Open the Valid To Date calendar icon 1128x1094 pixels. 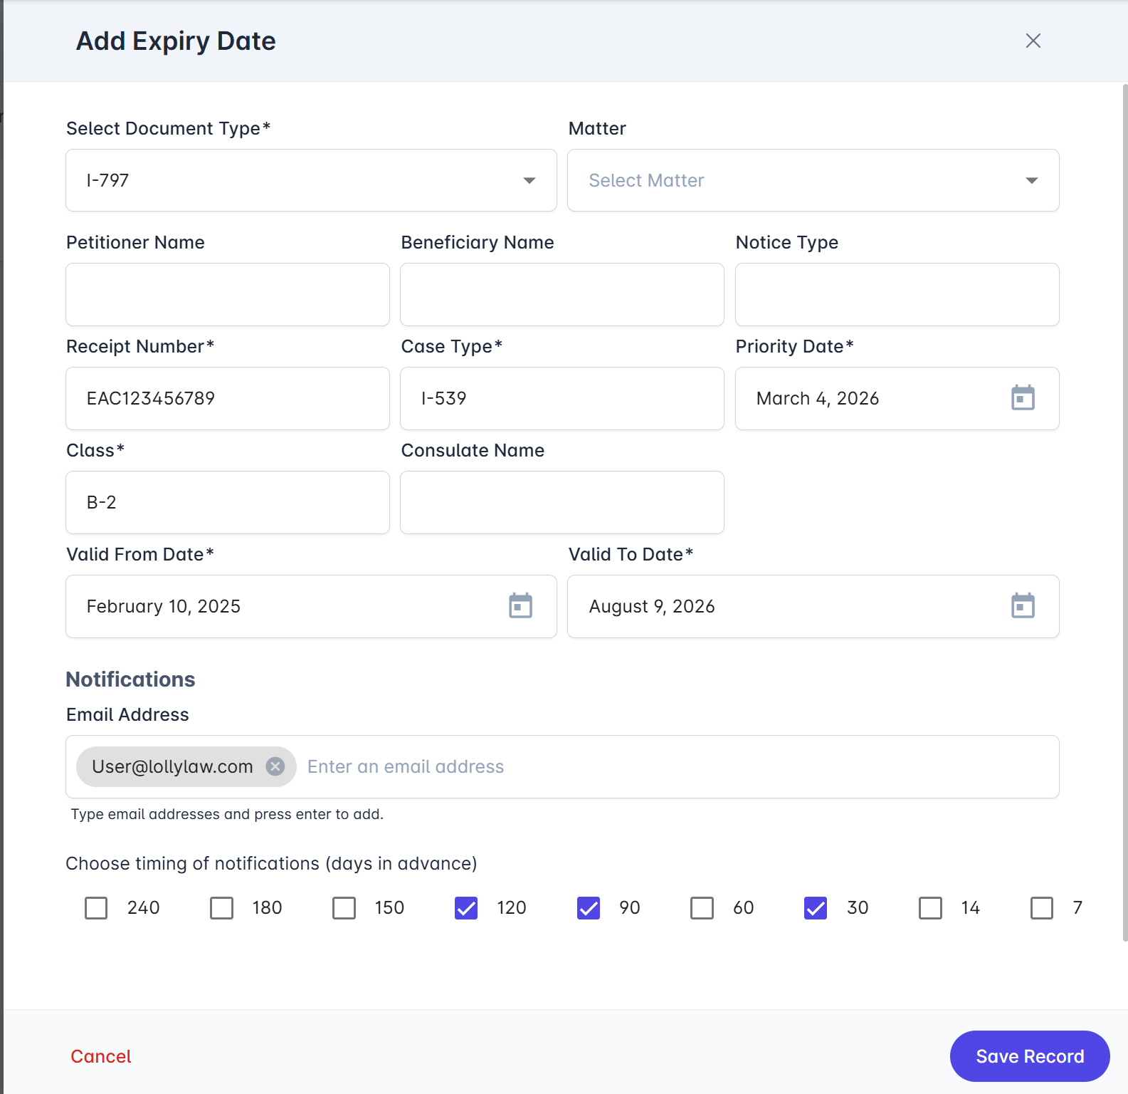click(1023, 606)
